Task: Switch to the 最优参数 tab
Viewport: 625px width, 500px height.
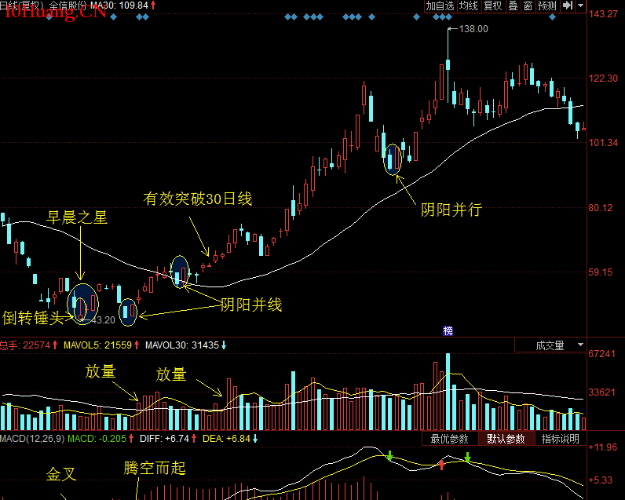Action: tap(450, 439)
